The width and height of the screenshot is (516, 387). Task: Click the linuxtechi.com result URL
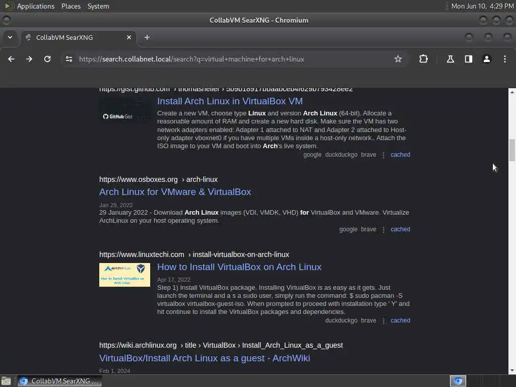pyautogui.click(x=194, y=254)
